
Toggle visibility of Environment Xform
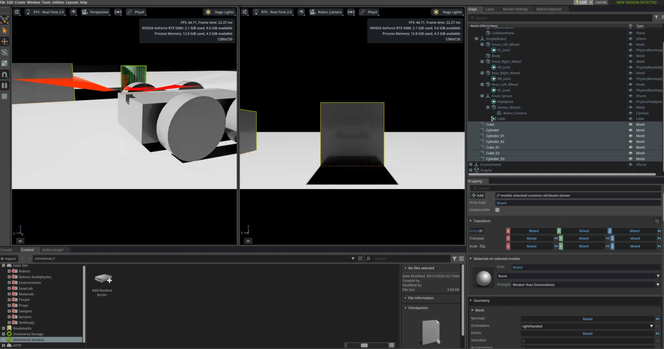(630, 165)
